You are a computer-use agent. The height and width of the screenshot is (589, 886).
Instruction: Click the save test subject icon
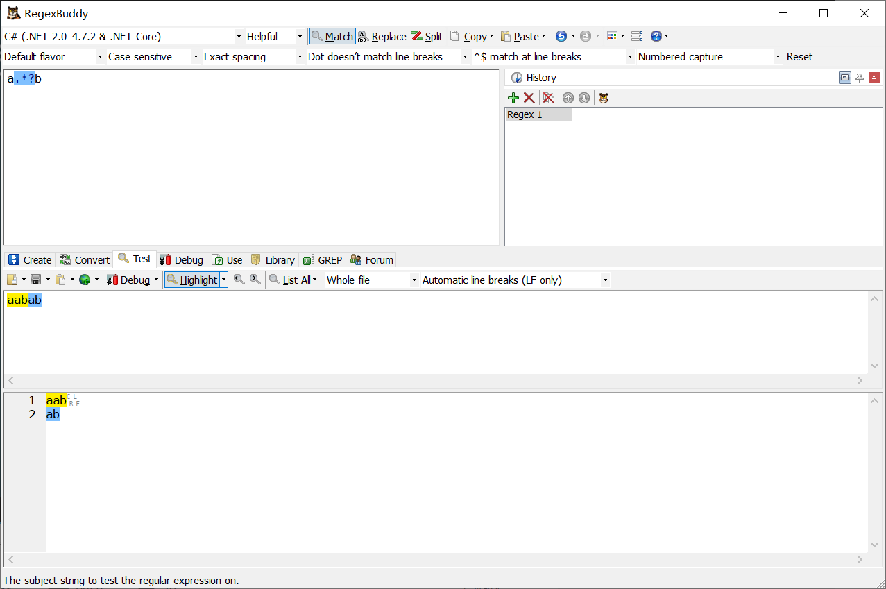click(x=35, y=280)
